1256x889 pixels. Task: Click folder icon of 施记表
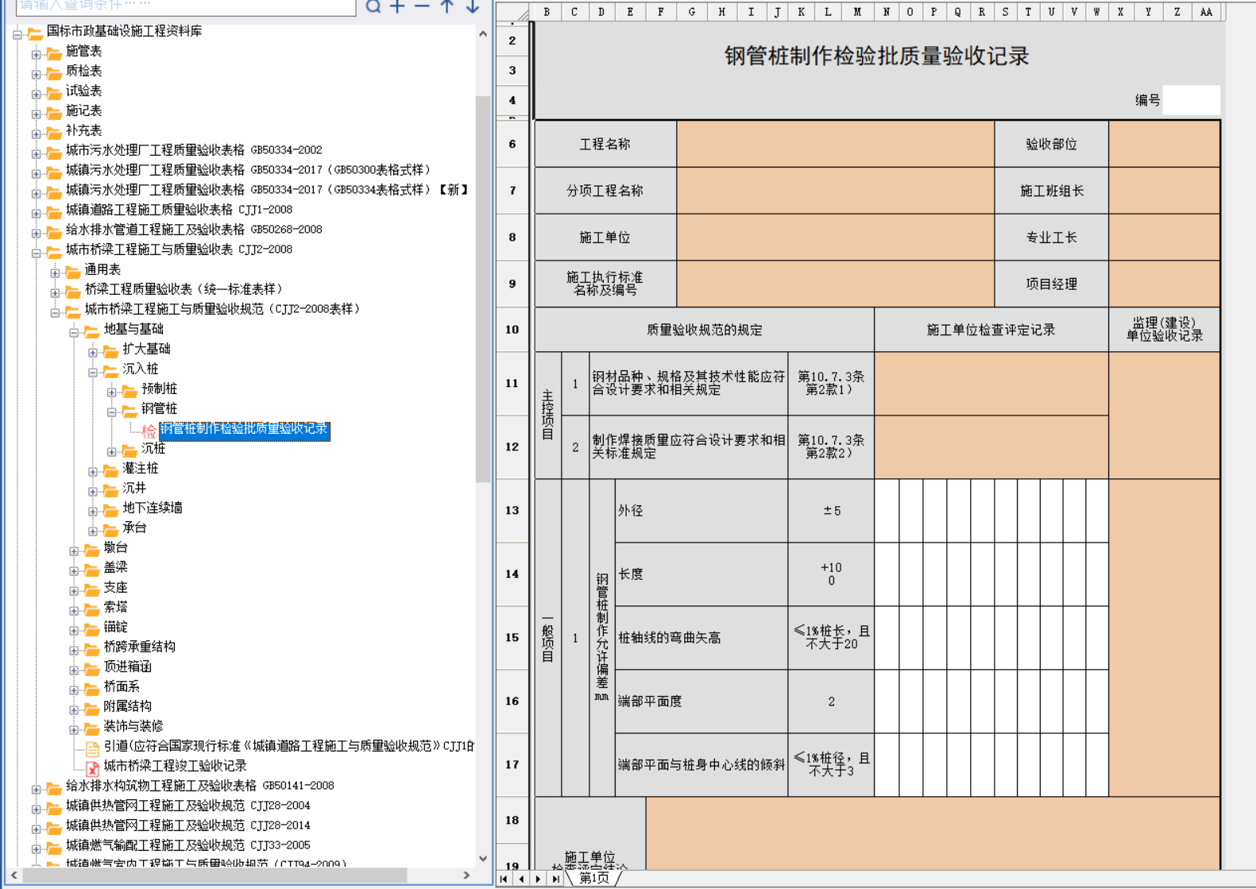[x=54, y=113]
